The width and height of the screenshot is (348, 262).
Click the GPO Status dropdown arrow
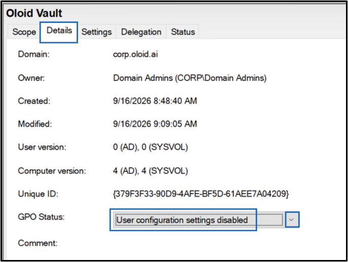pos(292,219)
